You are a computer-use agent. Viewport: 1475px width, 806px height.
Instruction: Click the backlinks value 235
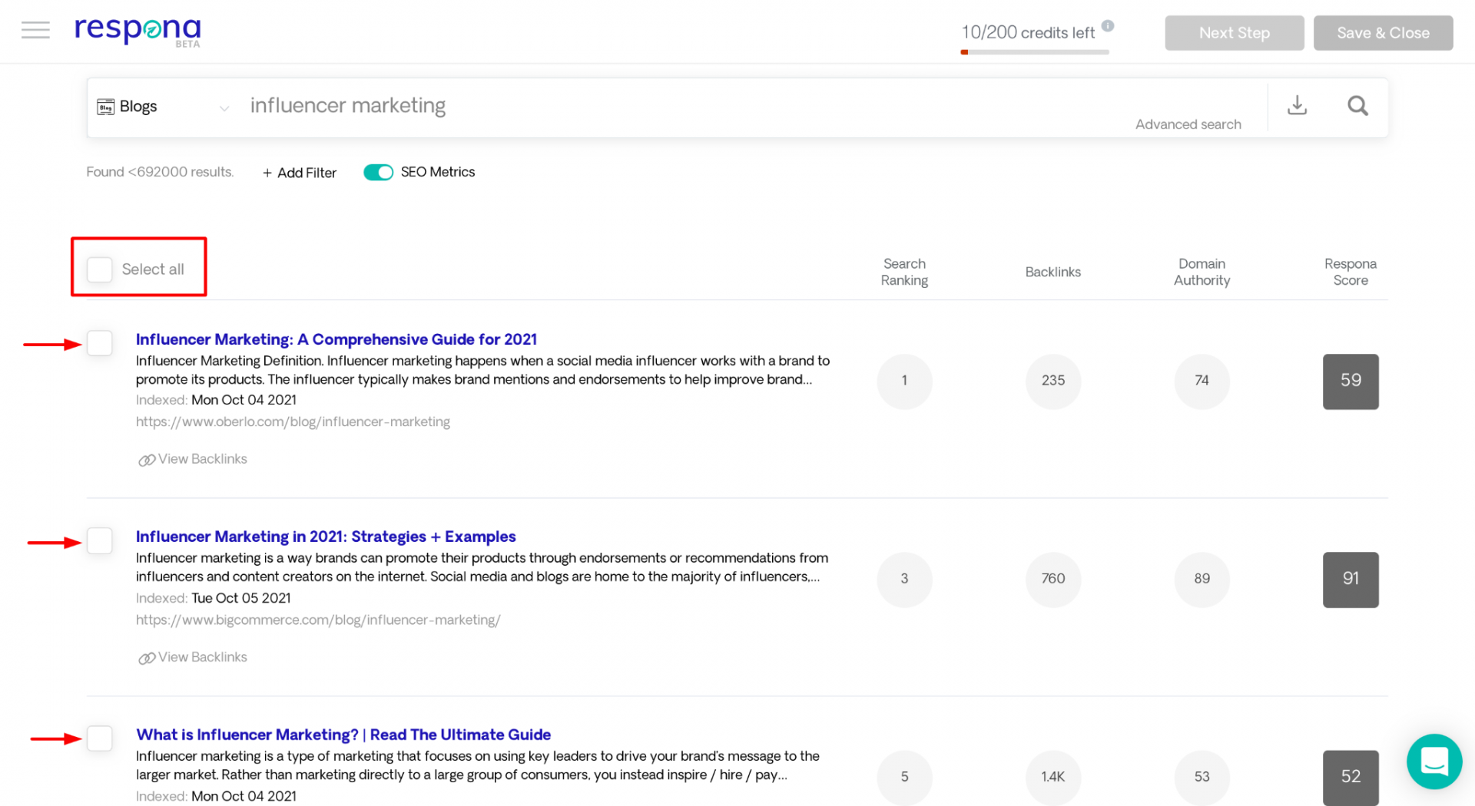1052,382
